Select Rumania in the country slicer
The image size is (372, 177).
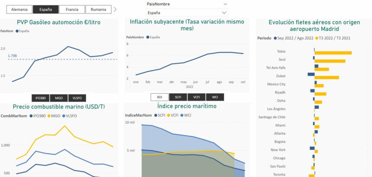click(x=98, y=9)
